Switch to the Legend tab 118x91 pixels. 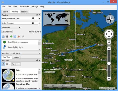(x=16, y=57)
